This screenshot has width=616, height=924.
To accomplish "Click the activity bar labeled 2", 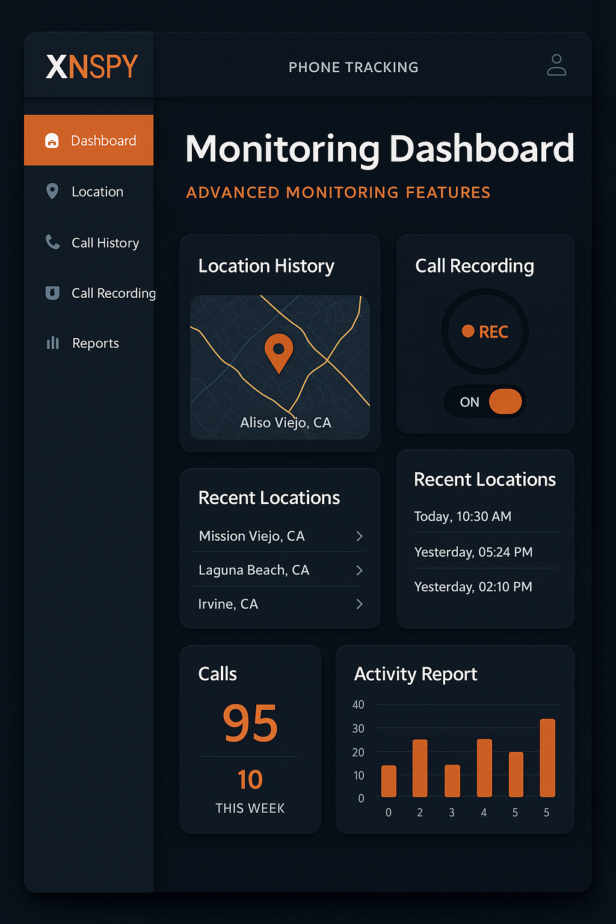I will point(420,768).
